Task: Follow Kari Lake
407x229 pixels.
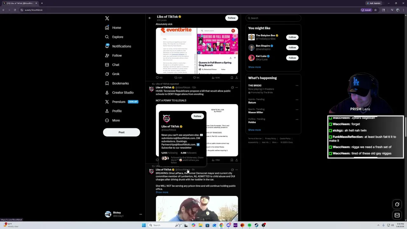Action: point(292,58)
